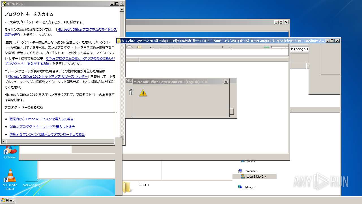Select the folder icon beside '1 item'
Image resolution: width=362 pixels, height=204 pixels.
point(127,187)
